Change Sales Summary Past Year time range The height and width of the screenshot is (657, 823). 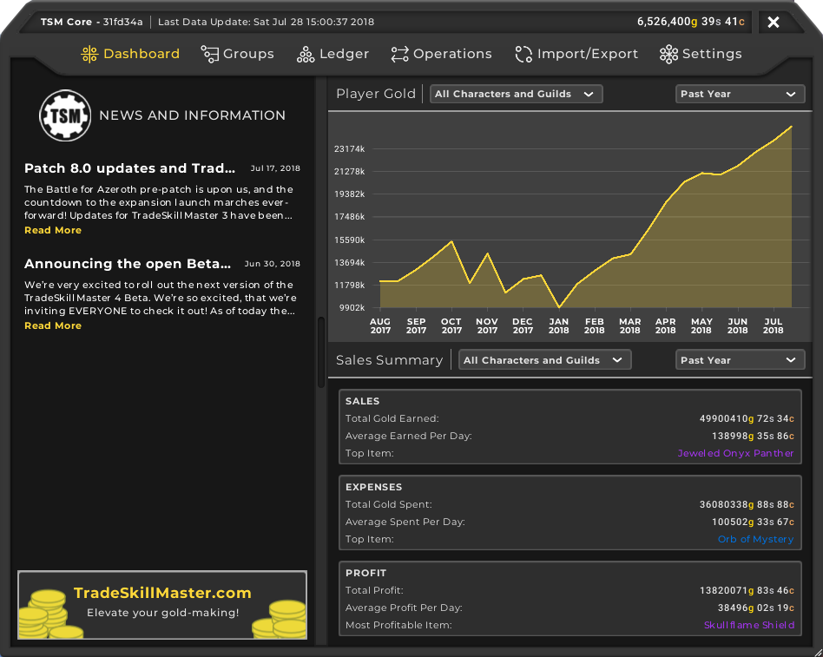pyautogui.click(x=738, y=360)
